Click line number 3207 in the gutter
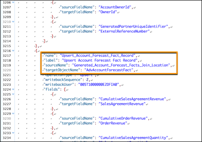Screen dimensions: 202x142 pyautogui.click(x=7, y=7)
